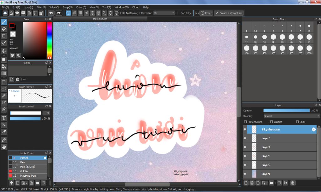Hide Layer5 visibility
The height and width of the screenshot is (192, 321).
(x=245, y=138)
